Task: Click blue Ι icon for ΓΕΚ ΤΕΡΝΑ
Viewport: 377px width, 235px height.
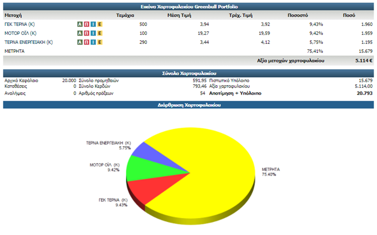Action: coord(93,25)
